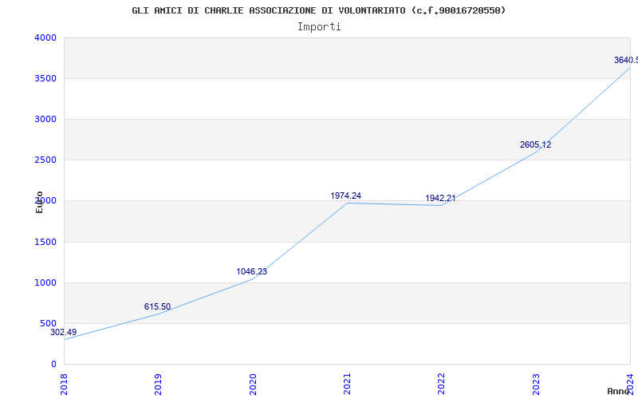Image resolution: width=638 pixels, height=399 pixels.
Task: Click the 1500 y-axis label
Action: click(45, 243)
